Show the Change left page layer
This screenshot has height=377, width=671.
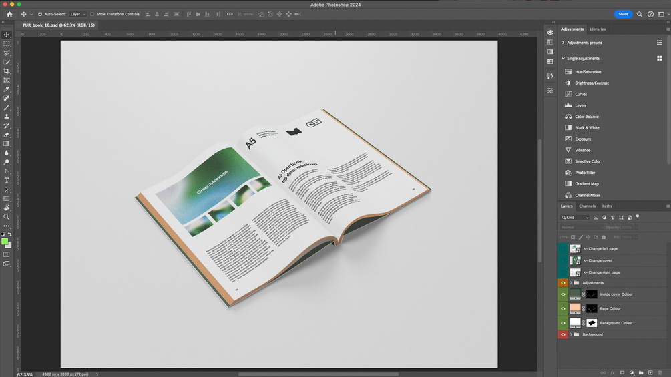pos(563,248)
